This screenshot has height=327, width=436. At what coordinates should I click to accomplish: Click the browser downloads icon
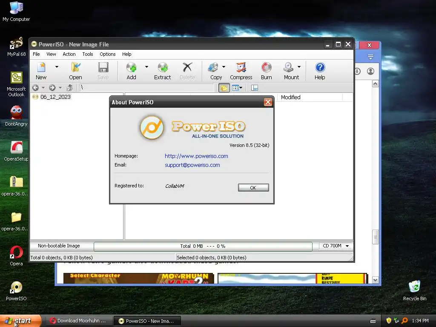[358, 72]
